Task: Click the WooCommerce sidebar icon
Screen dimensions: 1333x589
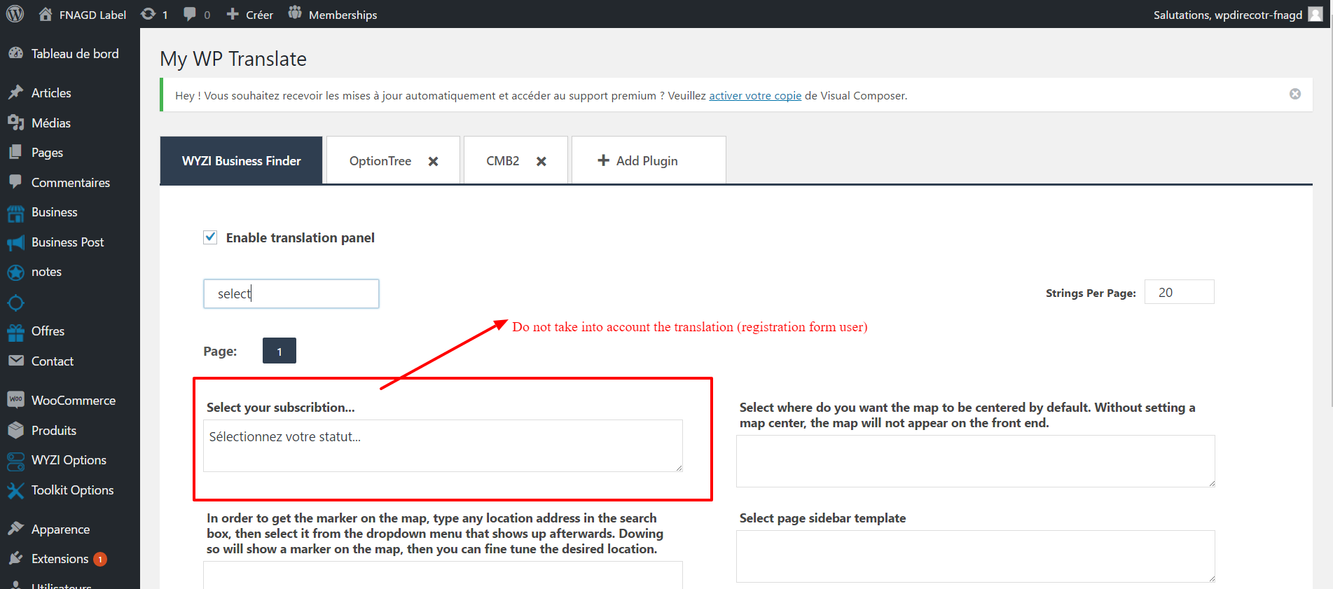Action: (x=15, y=400)
